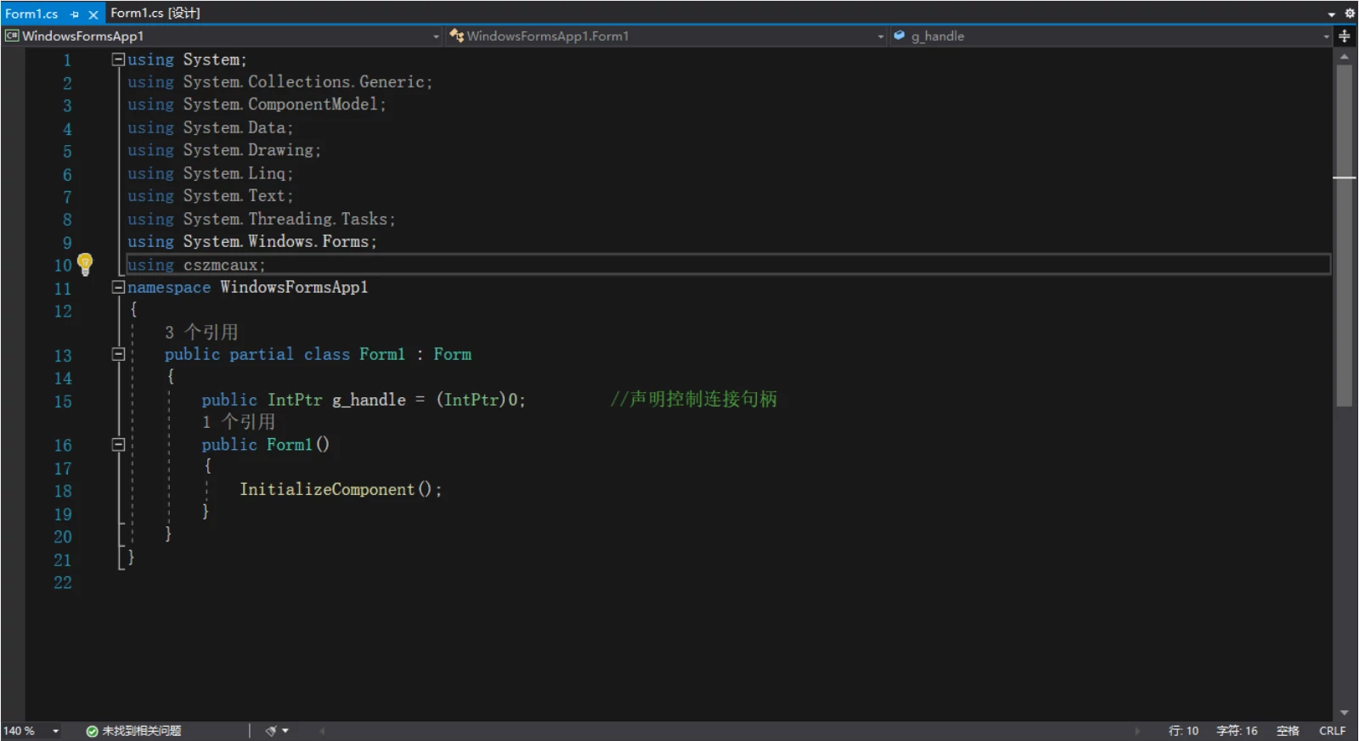Click the code cleanup broom icon
This screenshot has height=741, width=1359.
(x=271, y=731)
